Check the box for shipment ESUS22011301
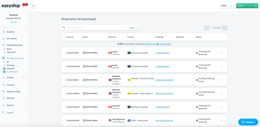This screenshot has height=127, width=260. (64, 53)
